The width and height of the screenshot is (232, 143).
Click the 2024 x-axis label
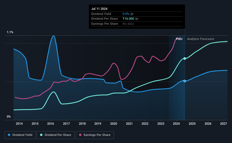[x=176, y=124]
